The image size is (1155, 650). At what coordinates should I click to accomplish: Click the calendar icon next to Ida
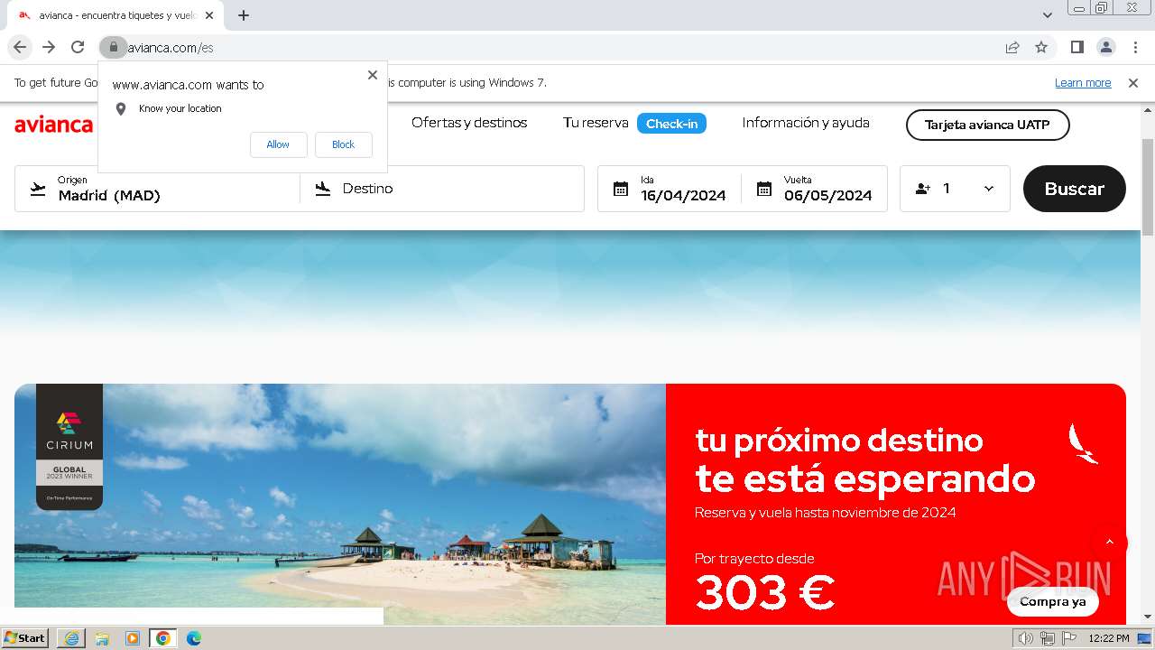pyautogui.click(x=620, y=189)
